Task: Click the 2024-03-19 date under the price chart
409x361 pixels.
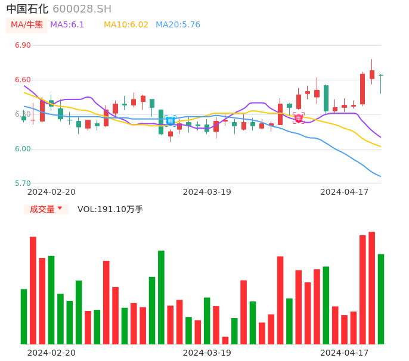Action: [x=207, y=192]
